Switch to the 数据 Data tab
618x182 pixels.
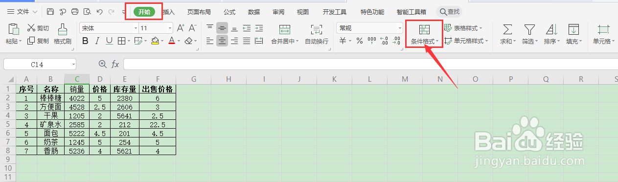pos(254,12)
